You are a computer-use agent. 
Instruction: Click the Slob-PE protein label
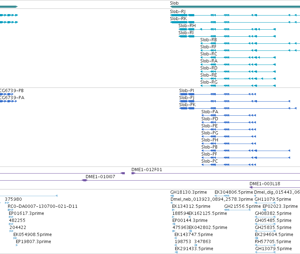(x=209, y=126)
